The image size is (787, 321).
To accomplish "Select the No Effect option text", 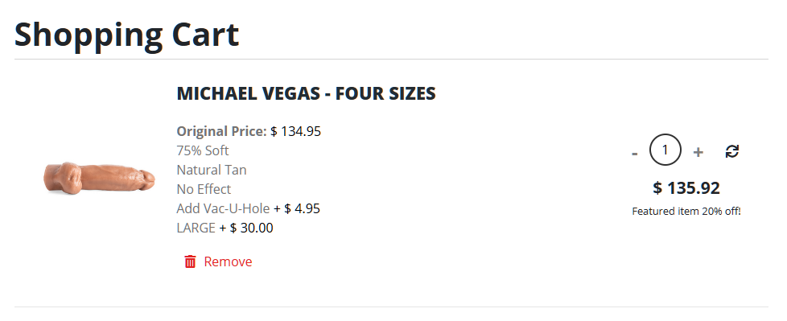I will [204, 189].
